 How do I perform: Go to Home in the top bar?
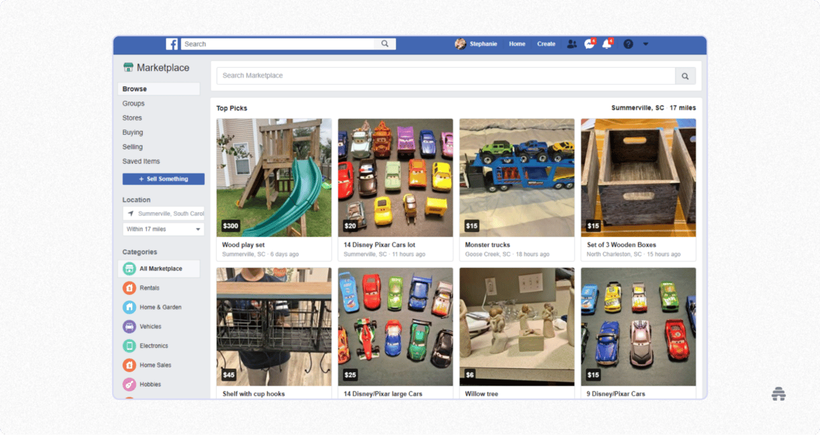pyautogui.click(x=517, y=44)
